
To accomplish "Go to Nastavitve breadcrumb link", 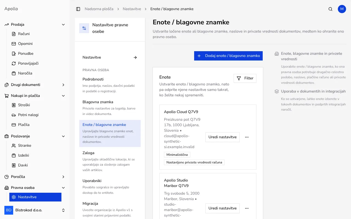I will [132, 9].
